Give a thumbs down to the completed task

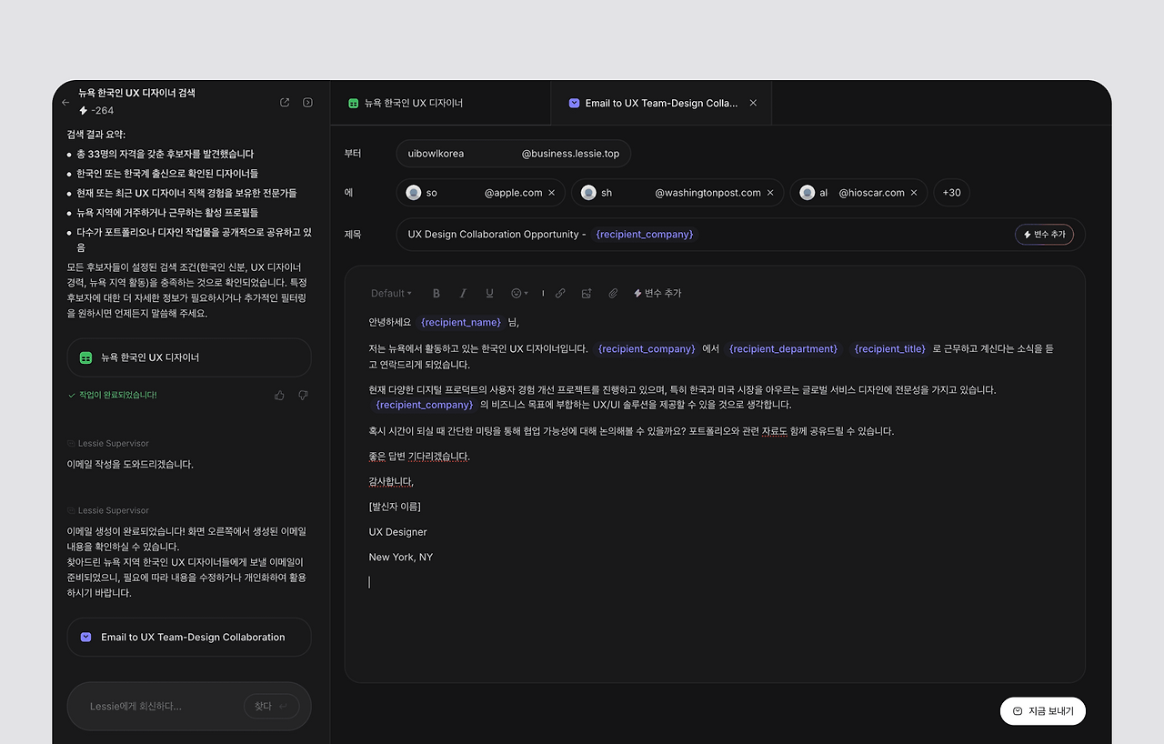click(303, 395)
